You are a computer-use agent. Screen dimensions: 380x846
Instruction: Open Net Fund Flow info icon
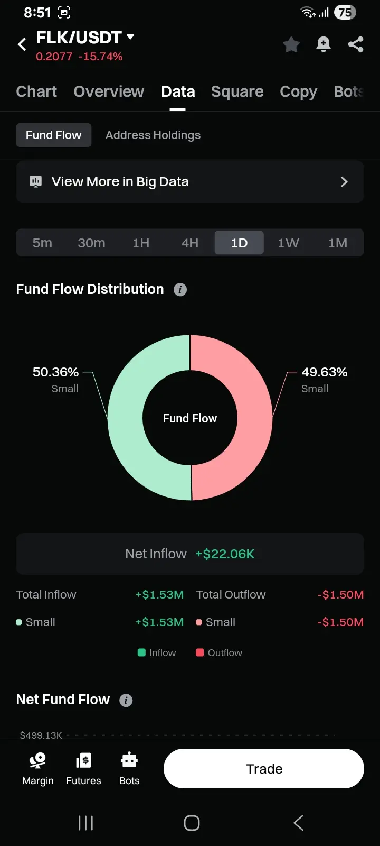point(126,700)
